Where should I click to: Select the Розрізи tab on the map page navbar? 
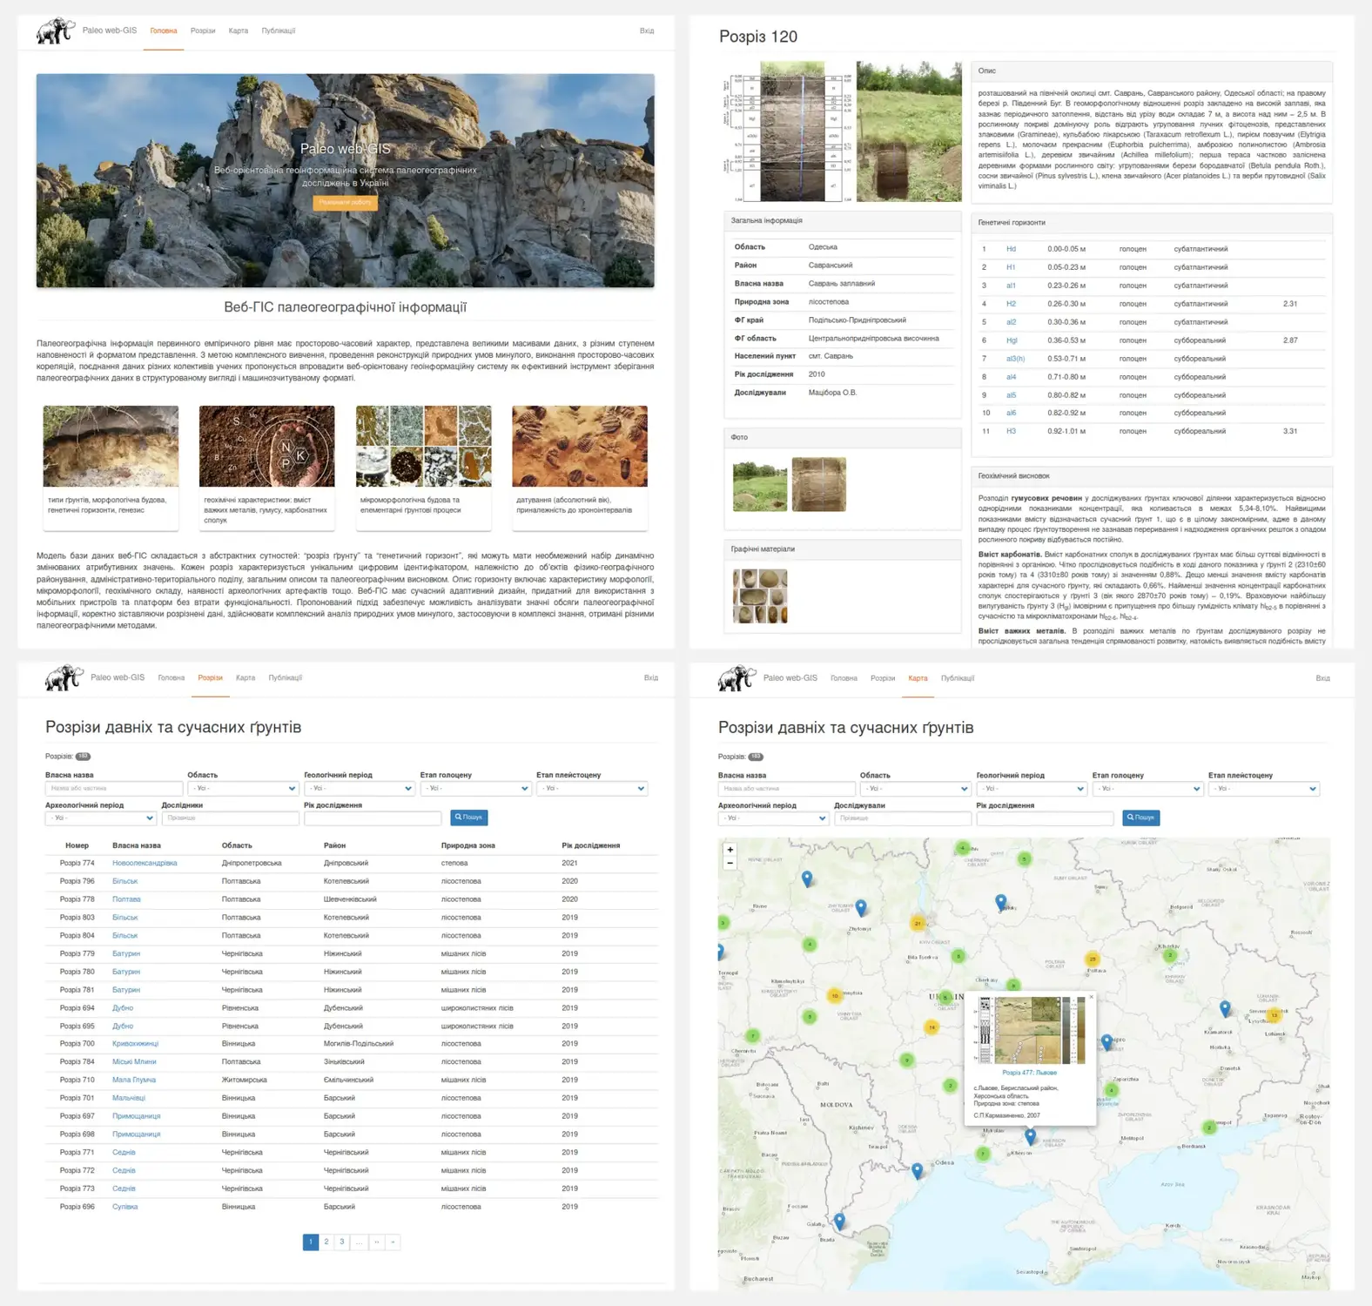[x=883, y=678]
